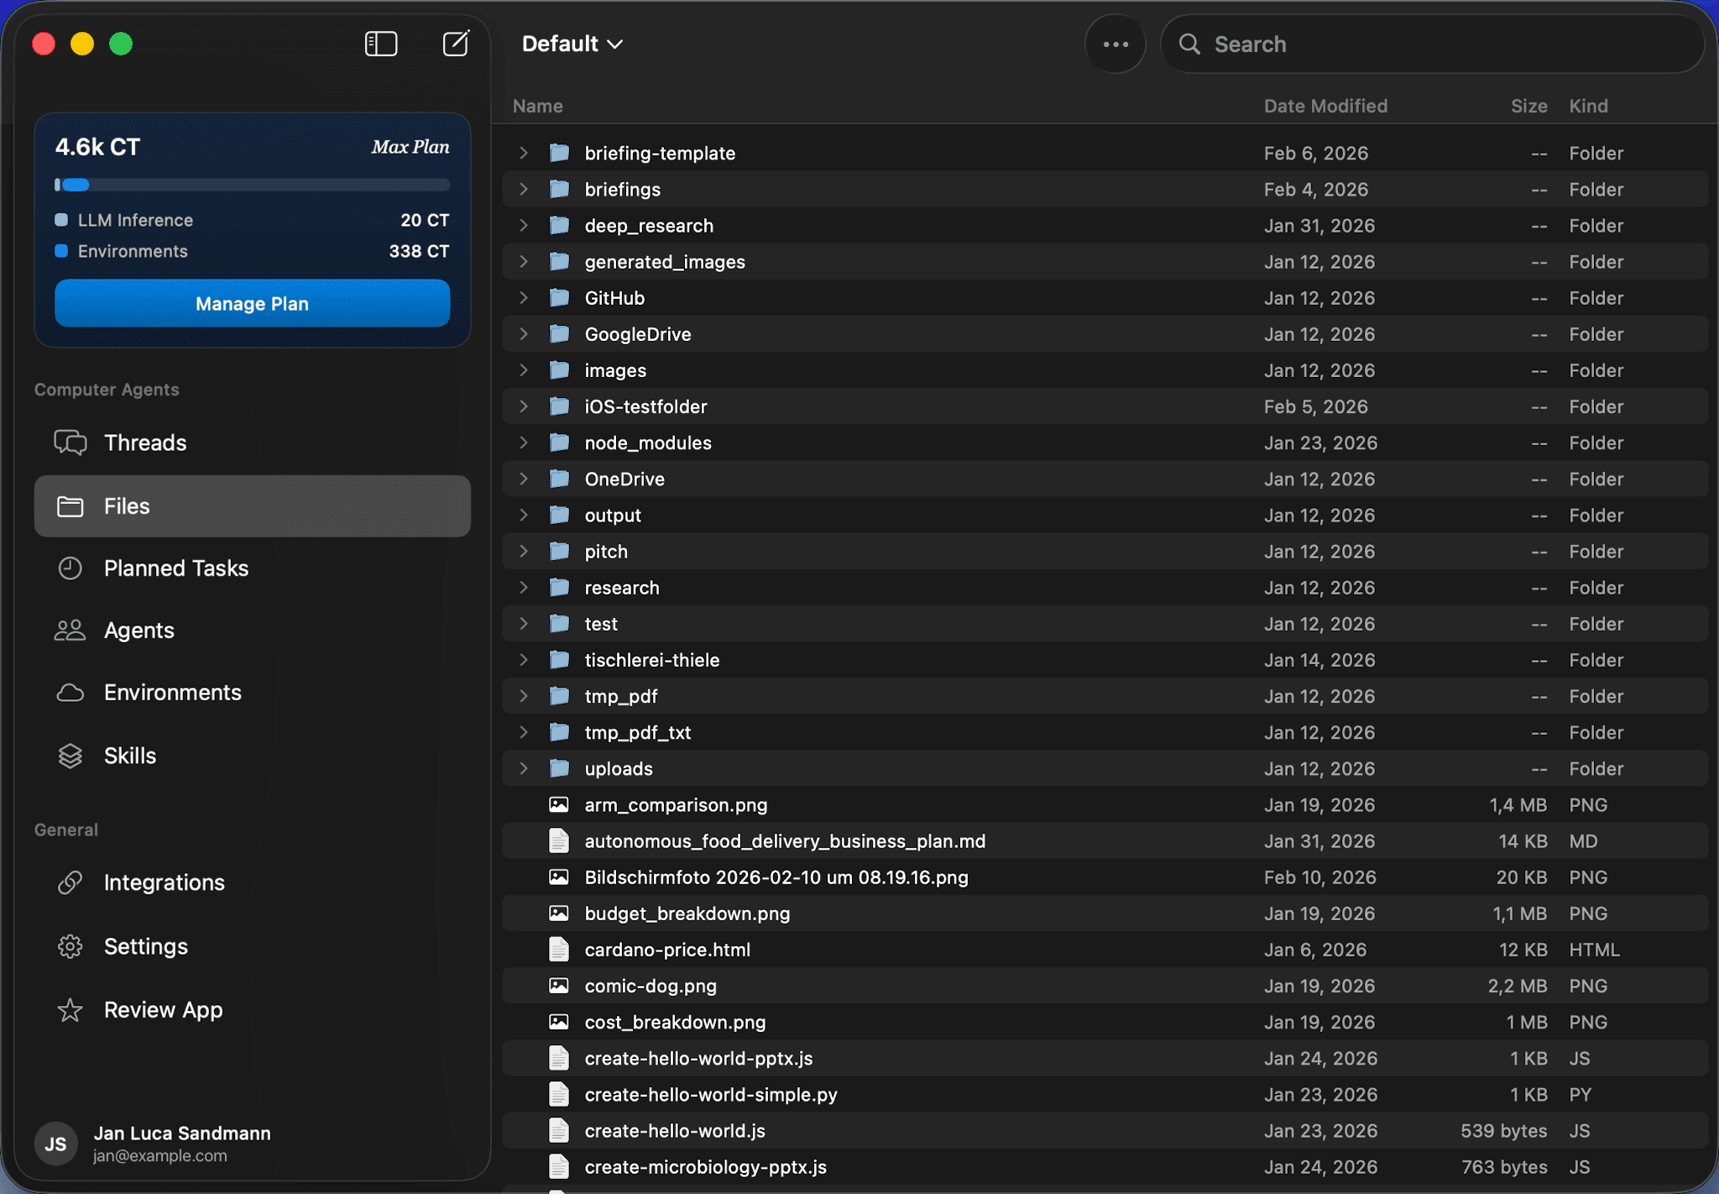Open Settings via the gear icon
This screenshot has width=1719, height=1194.
(x=71, y=945)
